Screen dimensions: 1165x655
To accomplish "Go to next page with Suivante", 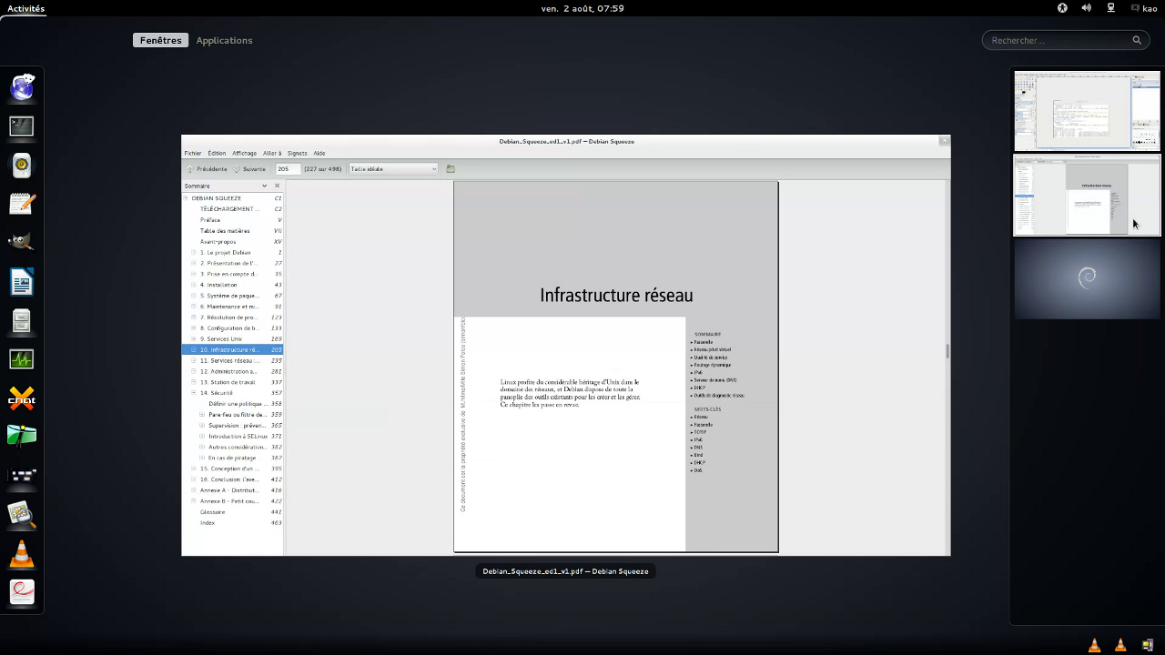I will pos(249,168).
